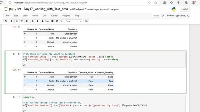Click the In [4] input prompt
Image resolution: width=200 pixels, height=112 pixels.
pos(17,54)
